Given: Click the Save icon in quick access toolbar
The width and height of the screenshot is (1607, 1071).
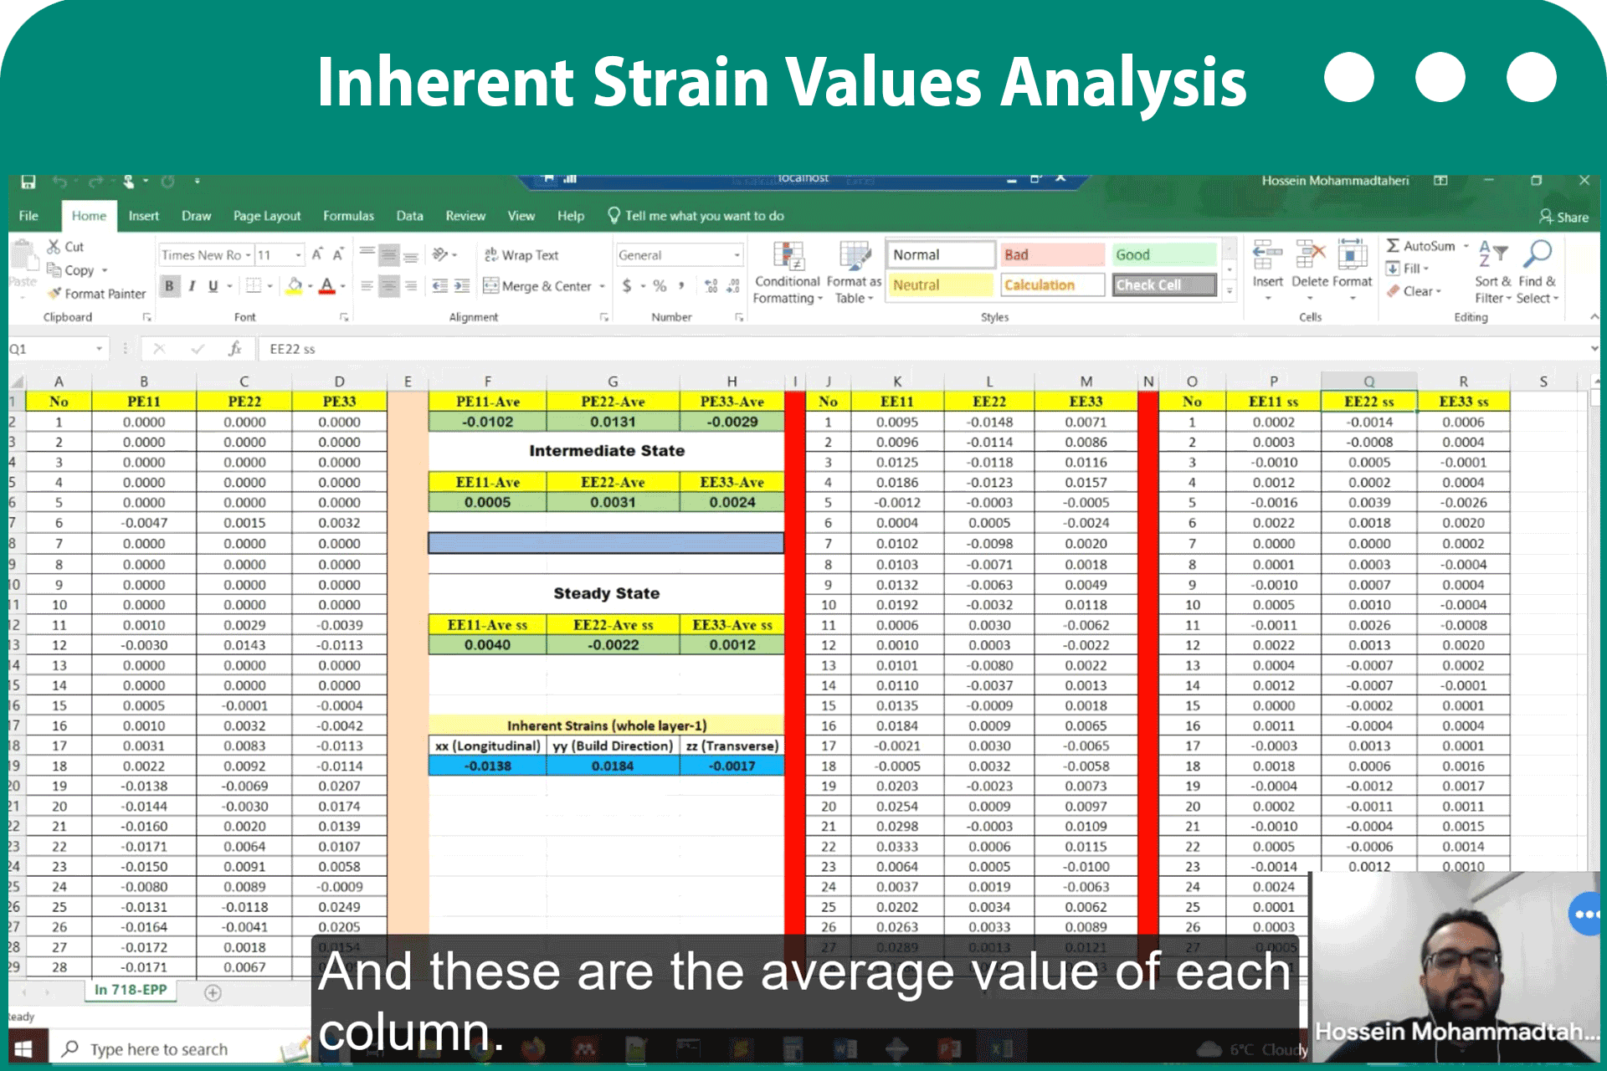Looking at the screenshot, I should (28, 181).
